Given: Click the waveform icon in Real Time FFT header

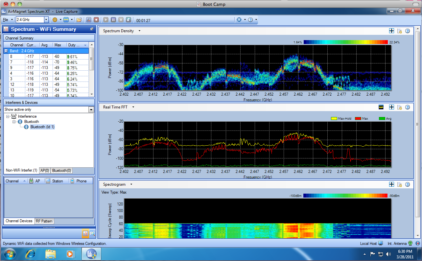Looking at the screenshot, I should coord(382,107).
